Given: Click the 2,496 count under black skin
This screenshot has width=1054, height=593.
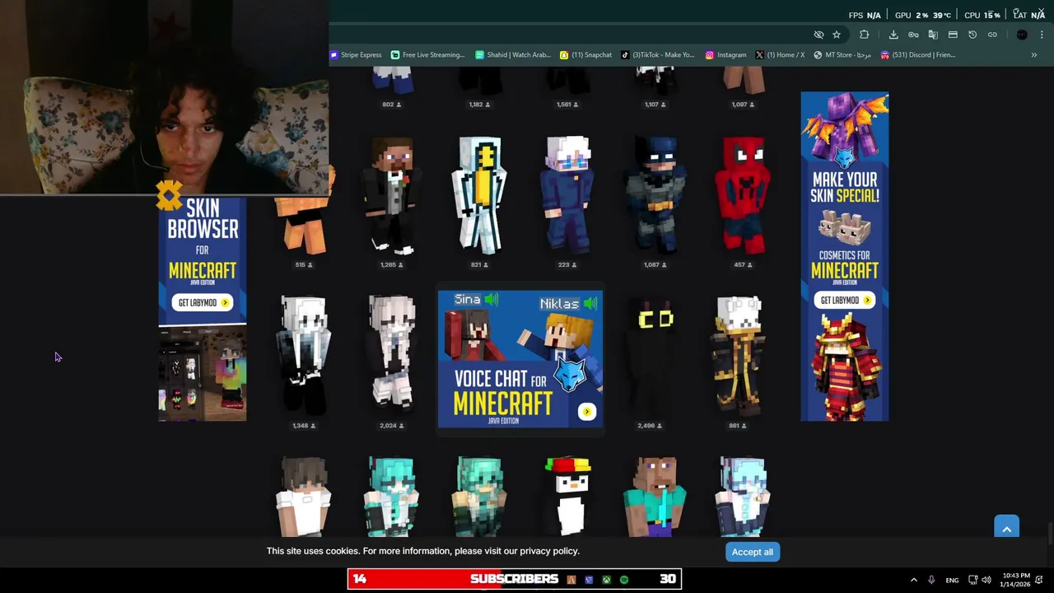Looking at the screenshot, I should point(651,426).
